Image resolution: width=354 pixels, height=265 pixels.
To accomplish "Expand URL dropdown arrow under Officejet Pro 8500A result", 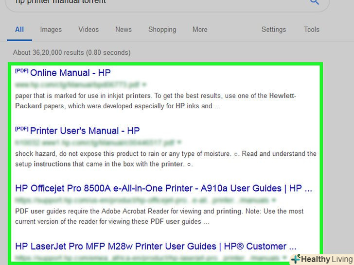I will [274, 200].
